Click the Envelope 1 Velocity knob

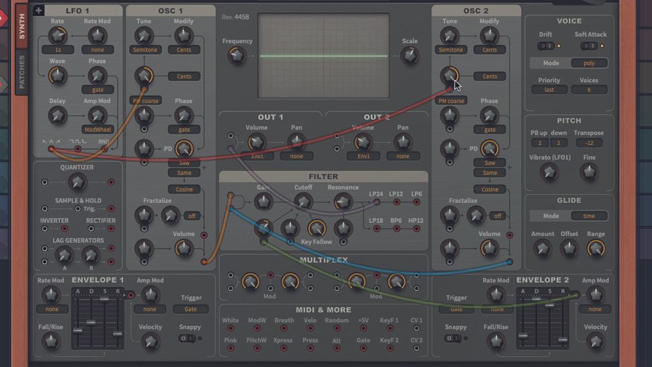coord(150,341)
